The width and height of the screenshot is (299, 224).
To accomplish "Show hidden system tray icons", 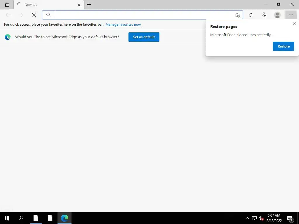I will [x=247, y=218].
